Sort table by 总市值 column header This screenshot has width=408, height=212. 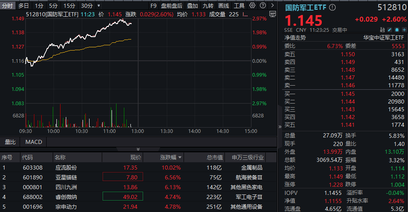215,157
